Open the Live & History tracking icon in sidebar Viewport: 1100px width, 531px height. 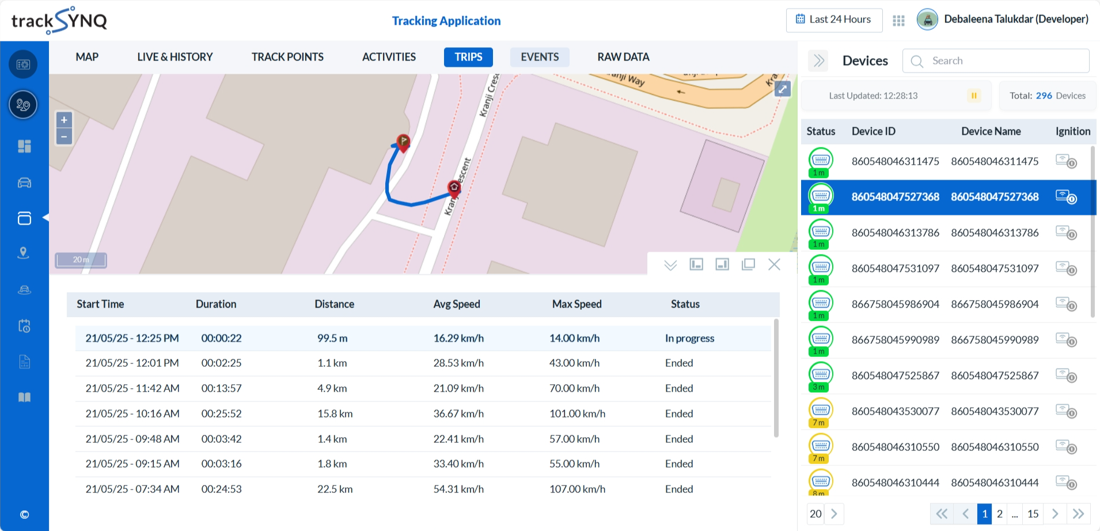click(x=23, y=105)
